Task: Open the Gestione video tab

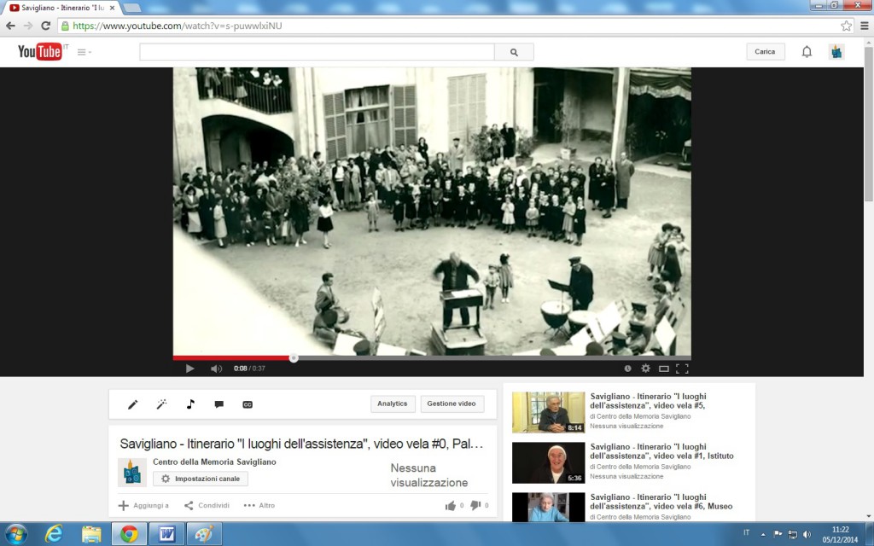Action: click(452, 404)
